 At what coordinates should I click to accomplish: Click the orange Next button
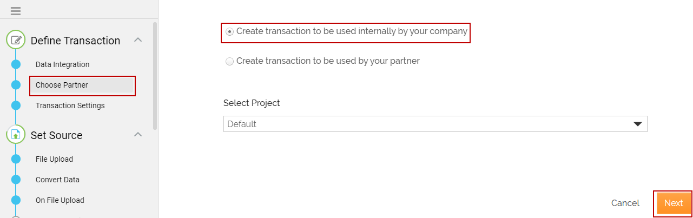[x=674, y=203]
